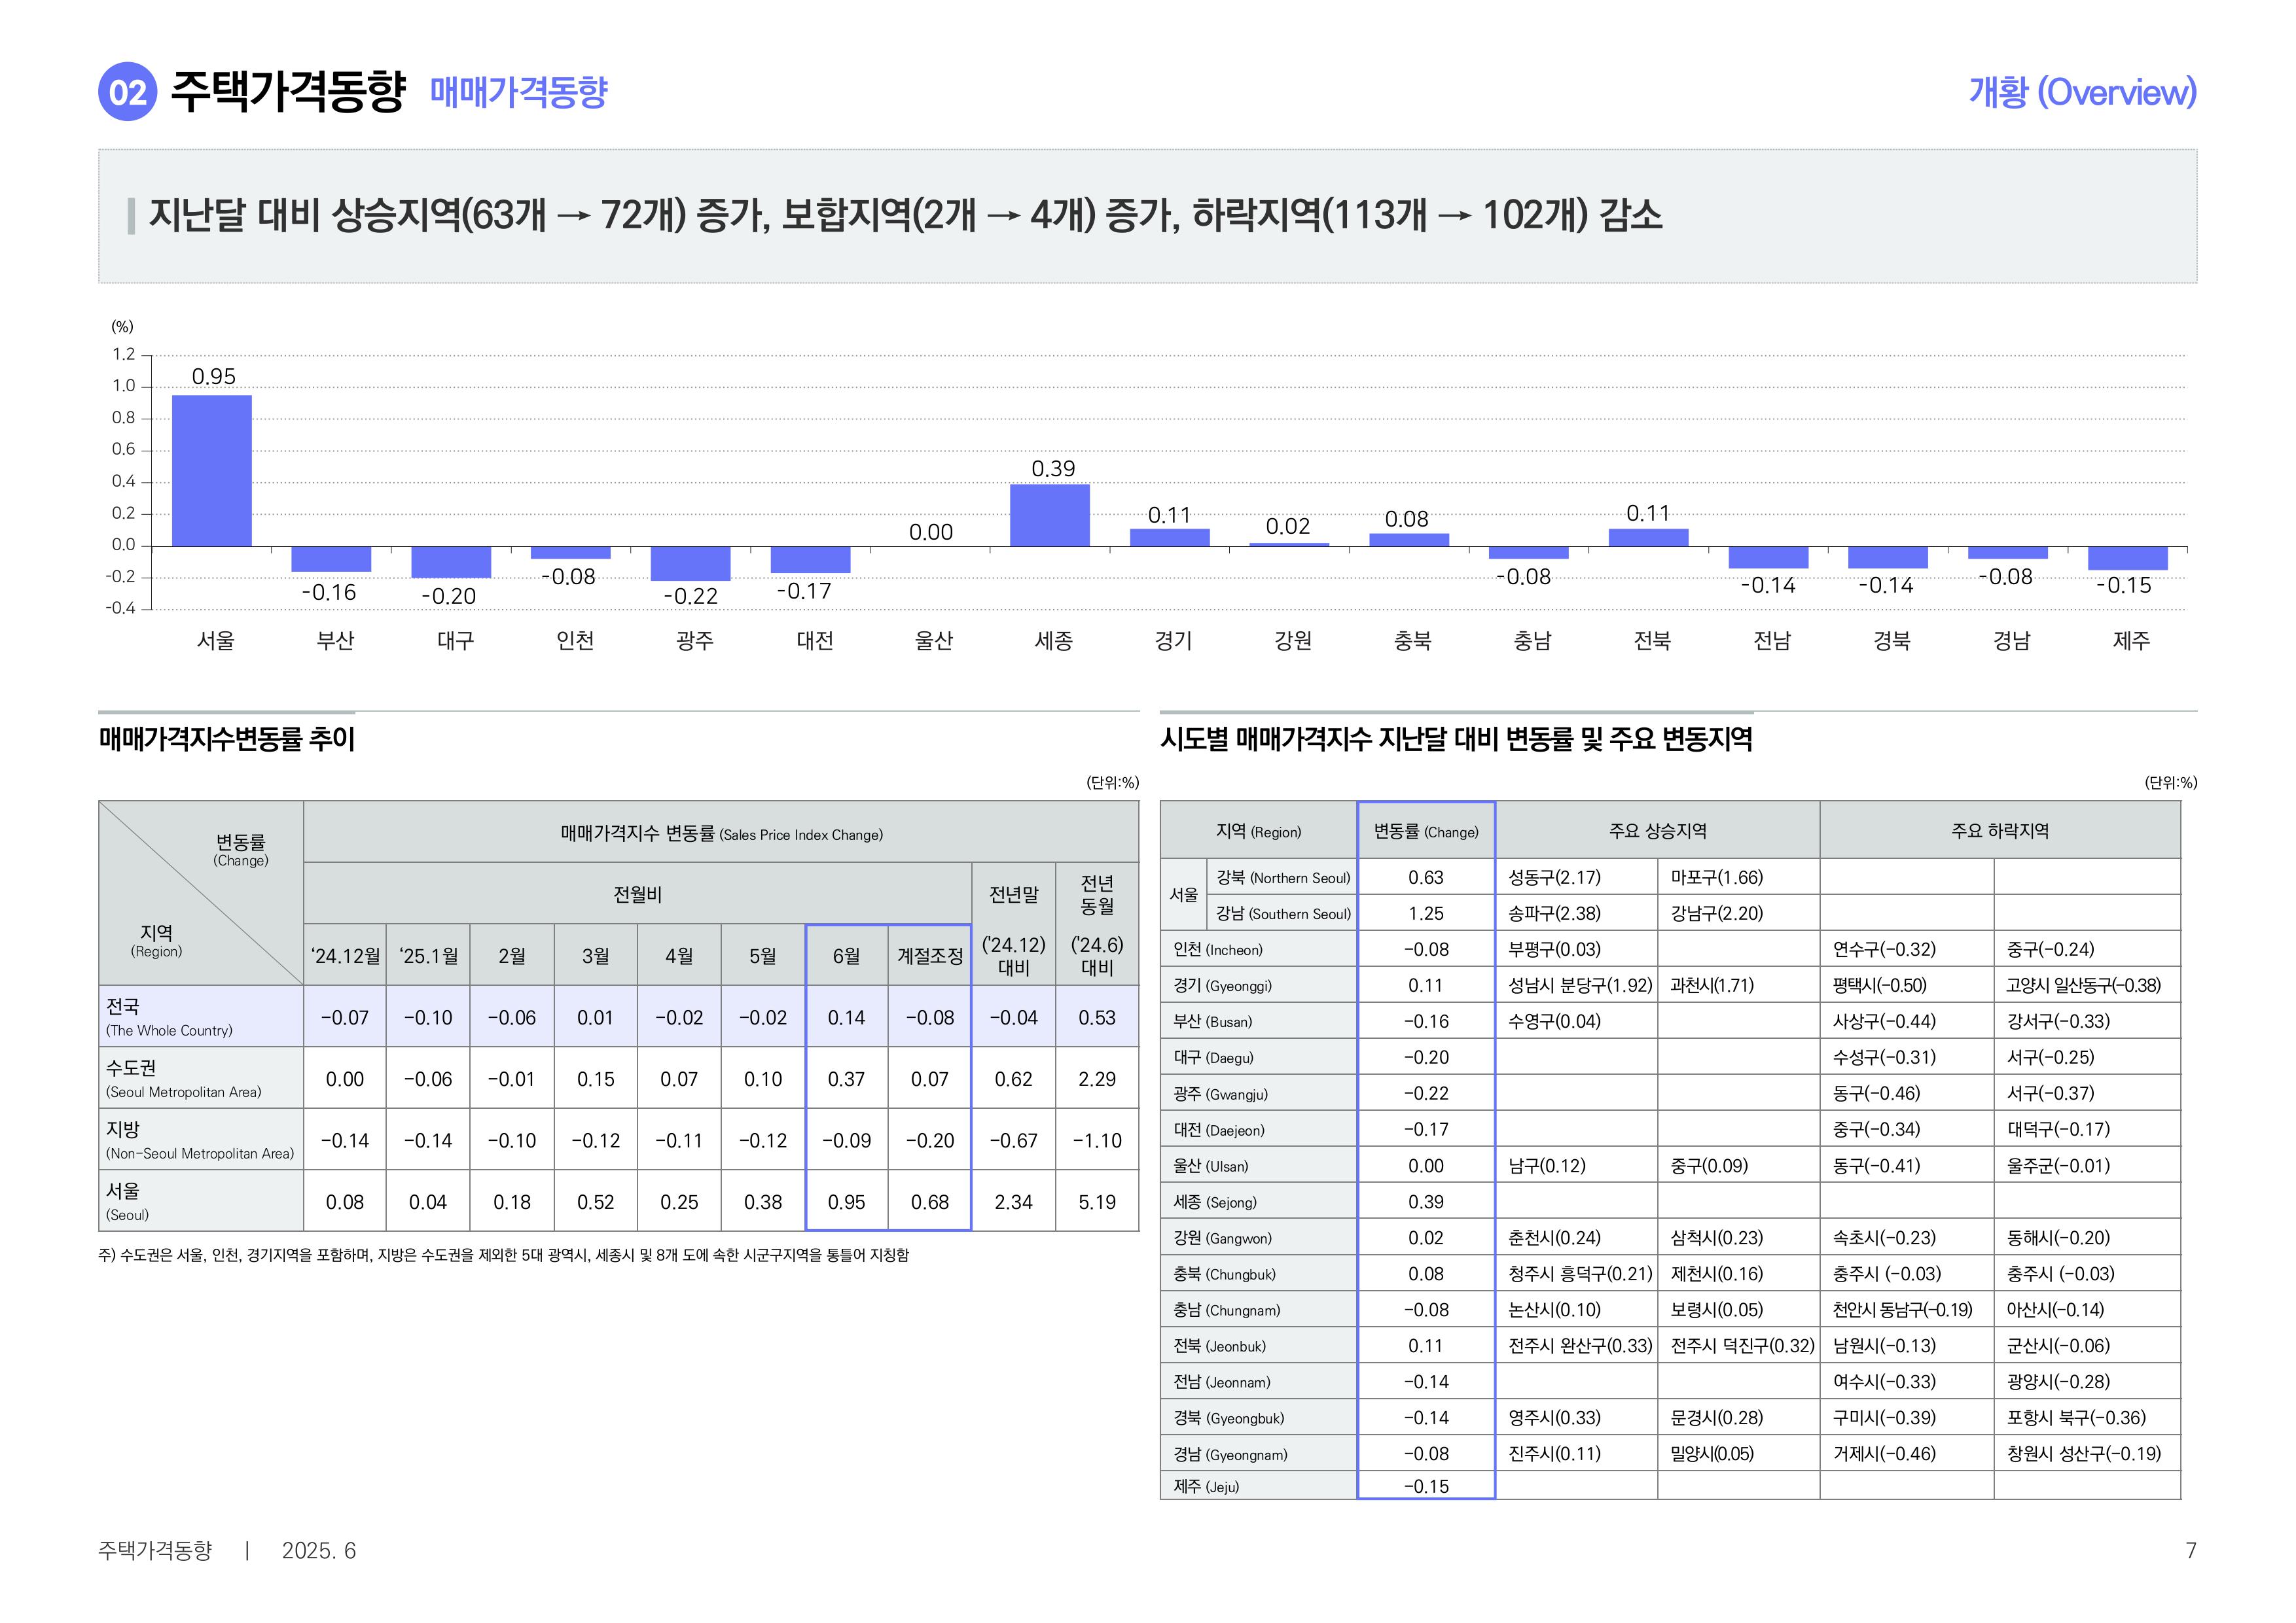2296x1623 pixels.
Task: Click the 02 section number badge
Action: click(127, 92)
